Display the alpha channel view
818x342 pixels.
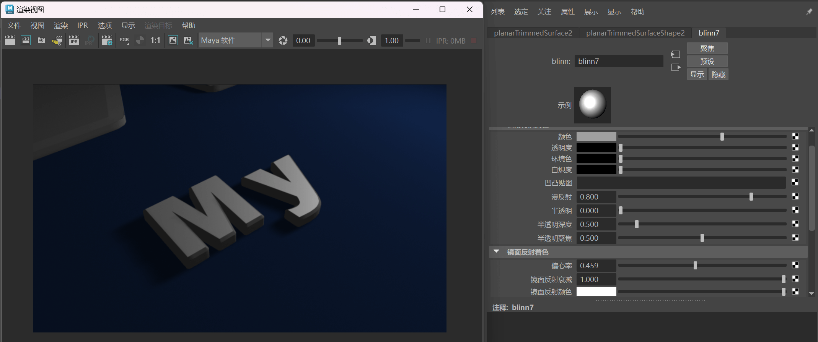tap(140, 40)
